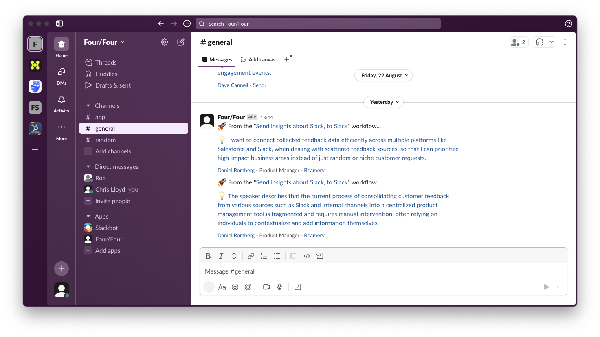Insert a bulleted list
This screenshot has height=337, width=600.
(277, 256)
